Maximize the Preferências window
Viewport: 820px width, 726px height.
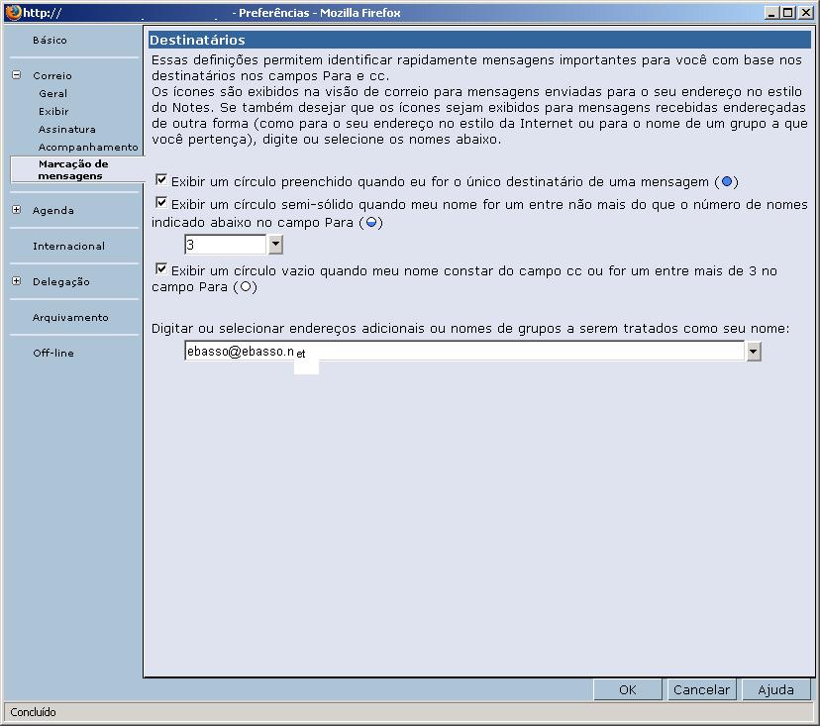(x=788, y=12)
